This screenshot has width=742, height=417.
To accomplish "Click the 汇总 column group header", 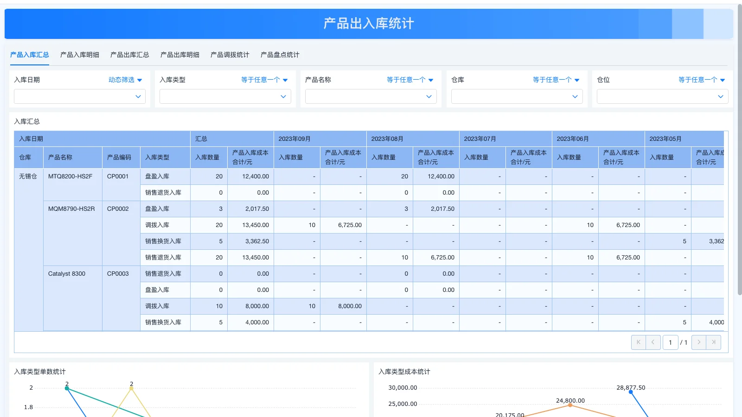I will click(232, 139).
